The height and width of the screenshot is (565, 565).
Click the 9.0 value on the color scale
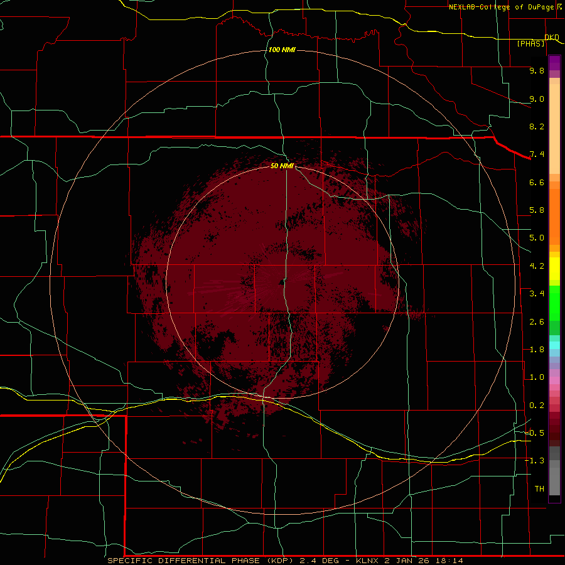[x=537, y=99]
